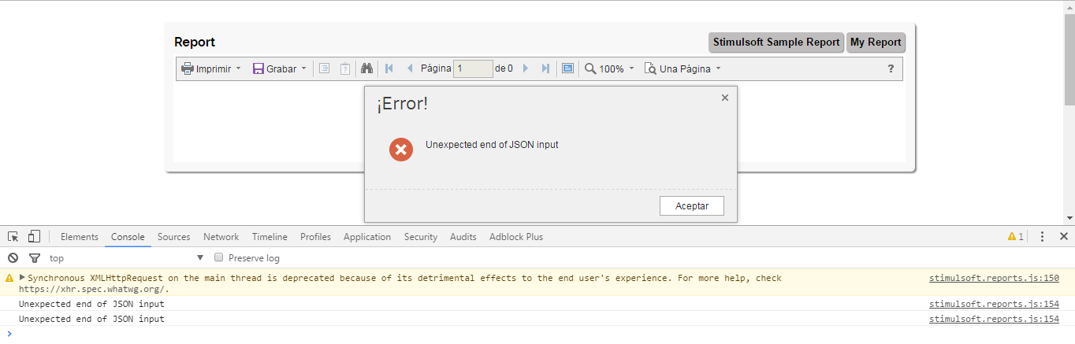
Task: Click the console filter funnel icon
Action: pyautogui.click(x=34, y=258)
